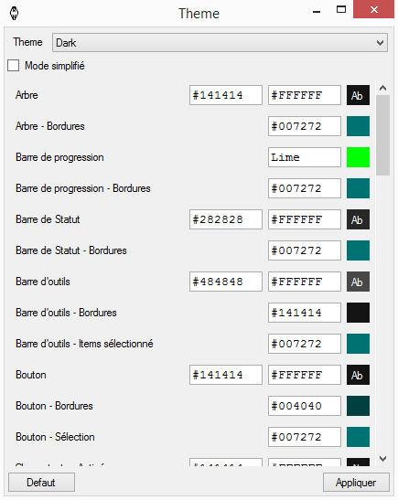Click the Barre d'outils - Bordures black swatch
Image resolution: width=398 pixels, height=500 pixels.
point(358,313)
